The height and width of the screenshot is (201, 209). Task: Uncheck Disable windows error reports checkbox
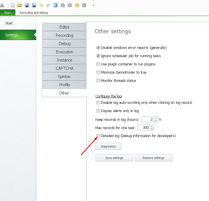click(98, 48)
